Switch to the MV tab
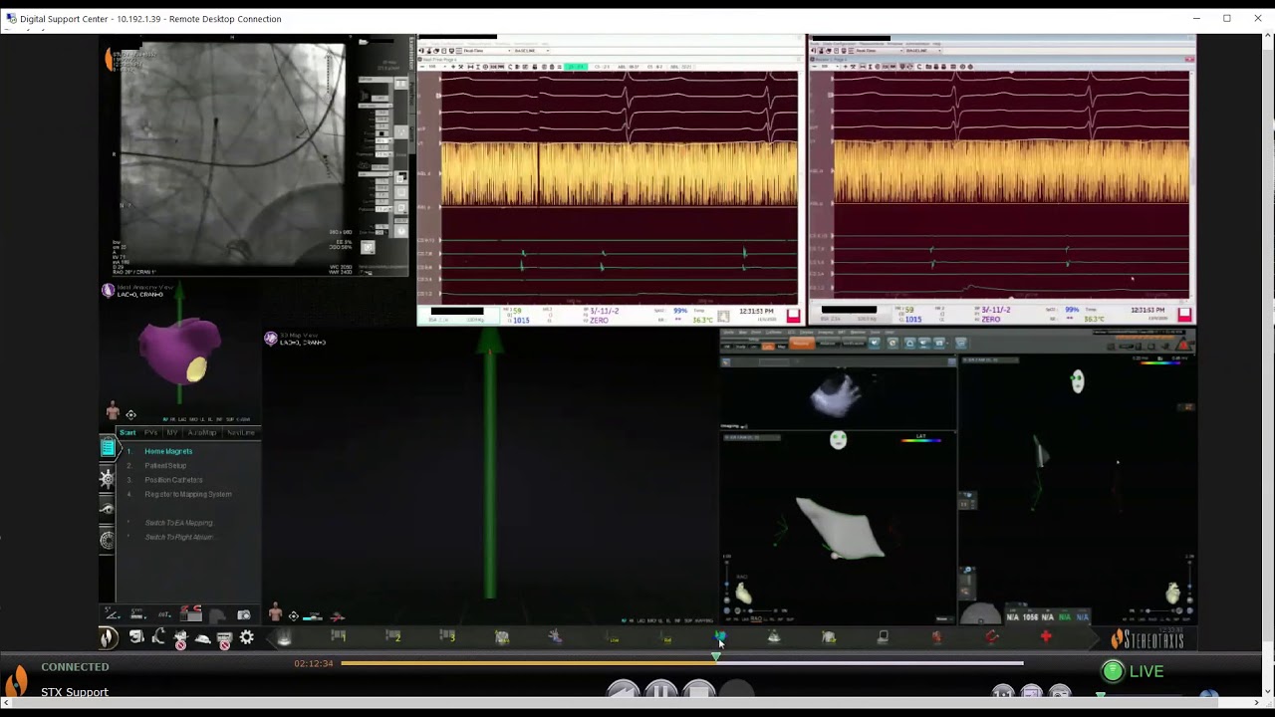Viewport: 1275px width, 717px height. click(x=172, y=433)
